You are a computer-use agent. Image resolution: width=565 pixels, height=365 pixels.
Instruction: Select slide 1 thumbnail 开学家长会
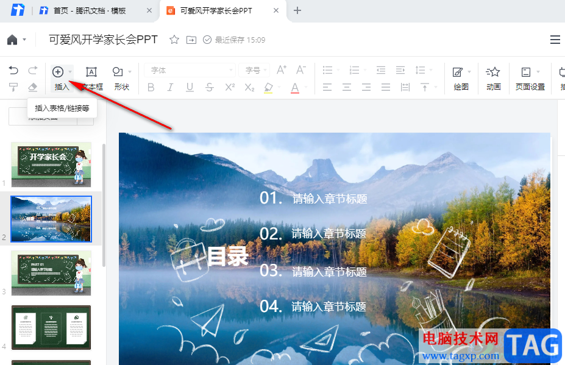51,165
